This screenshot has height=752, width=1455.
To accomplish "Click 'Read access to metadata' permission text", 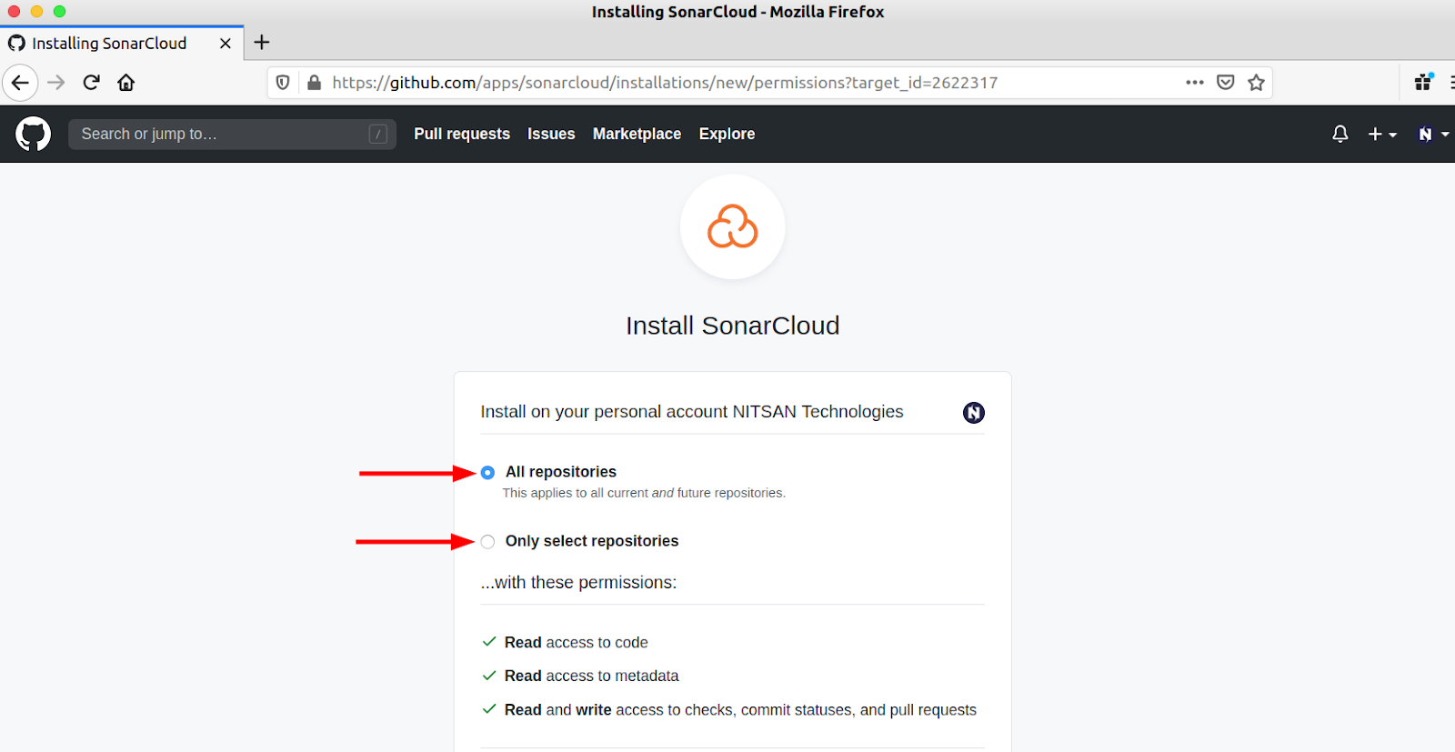I will tap(592, 677).
